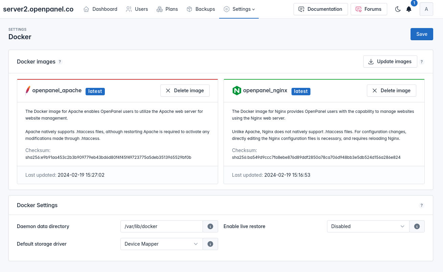Select the openpanel_apache checksum text
The width and height of the screenshot is (443, 272).
click(108, 157)
